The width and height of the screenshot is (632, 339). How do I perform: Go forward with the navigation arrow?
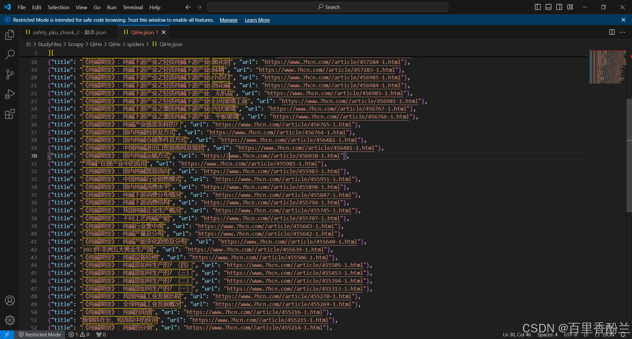pyautogui.click(x=199, y=7)
